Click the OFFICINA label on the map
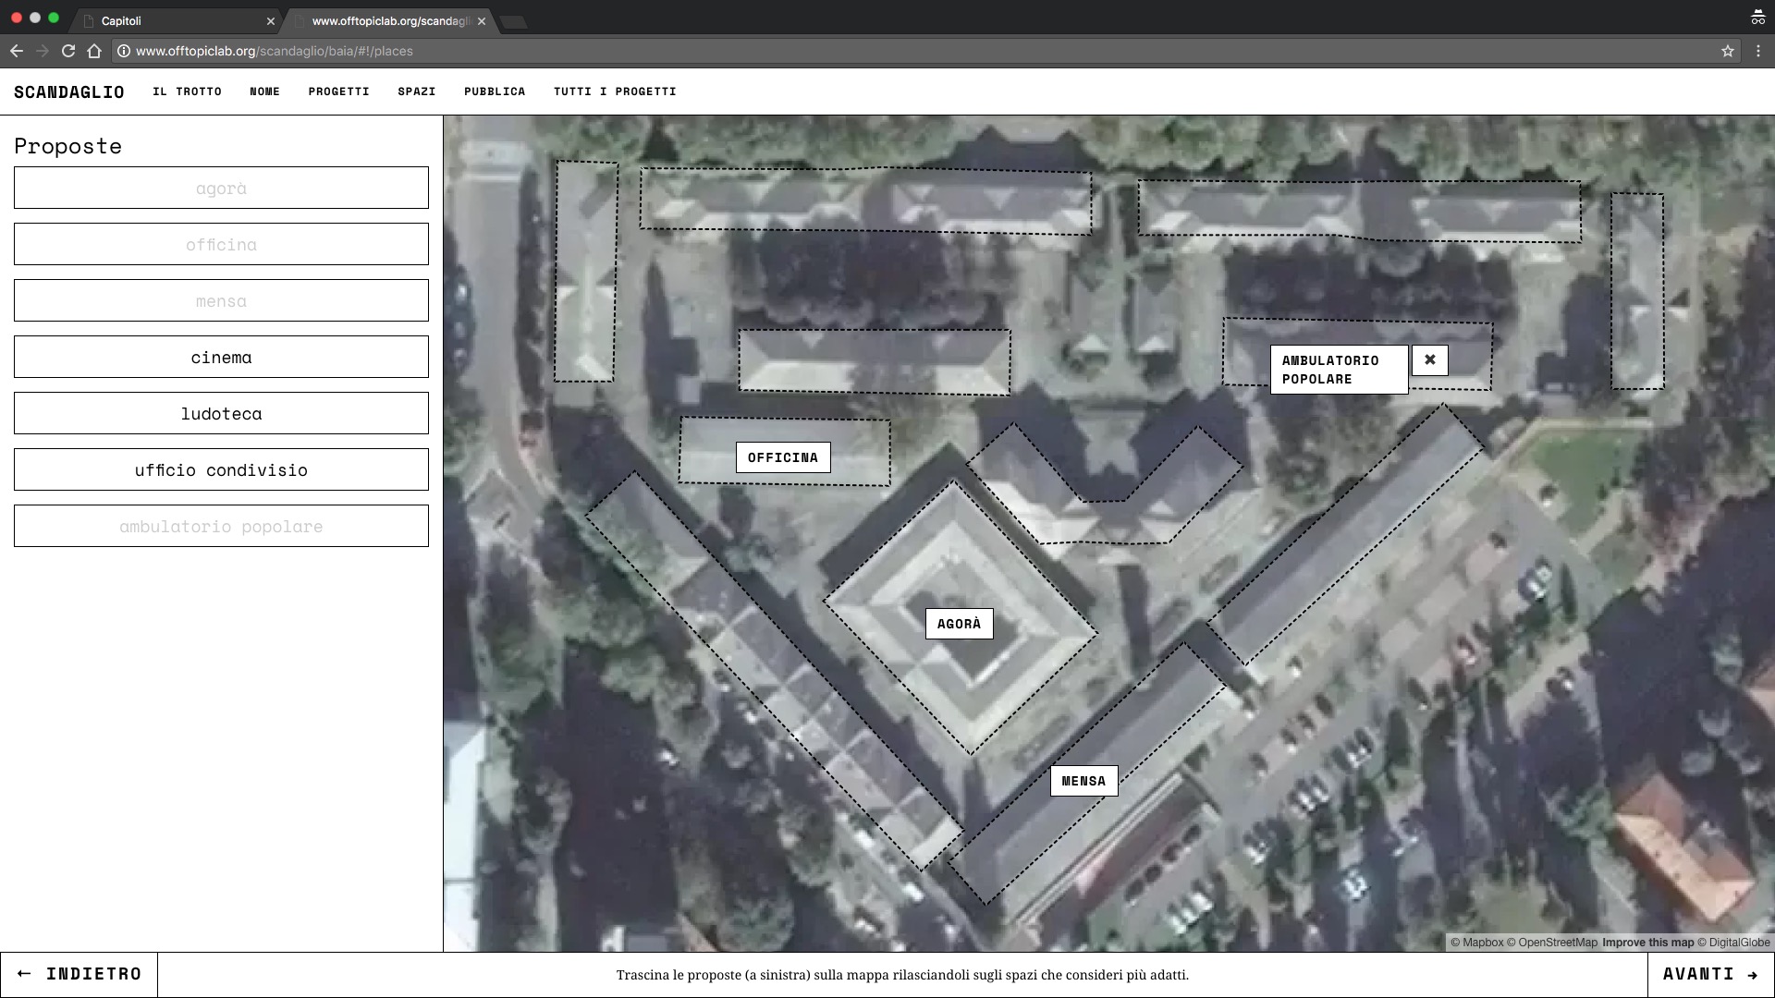The width and height of the screenshot is (1775, 998). click(783, 457)
